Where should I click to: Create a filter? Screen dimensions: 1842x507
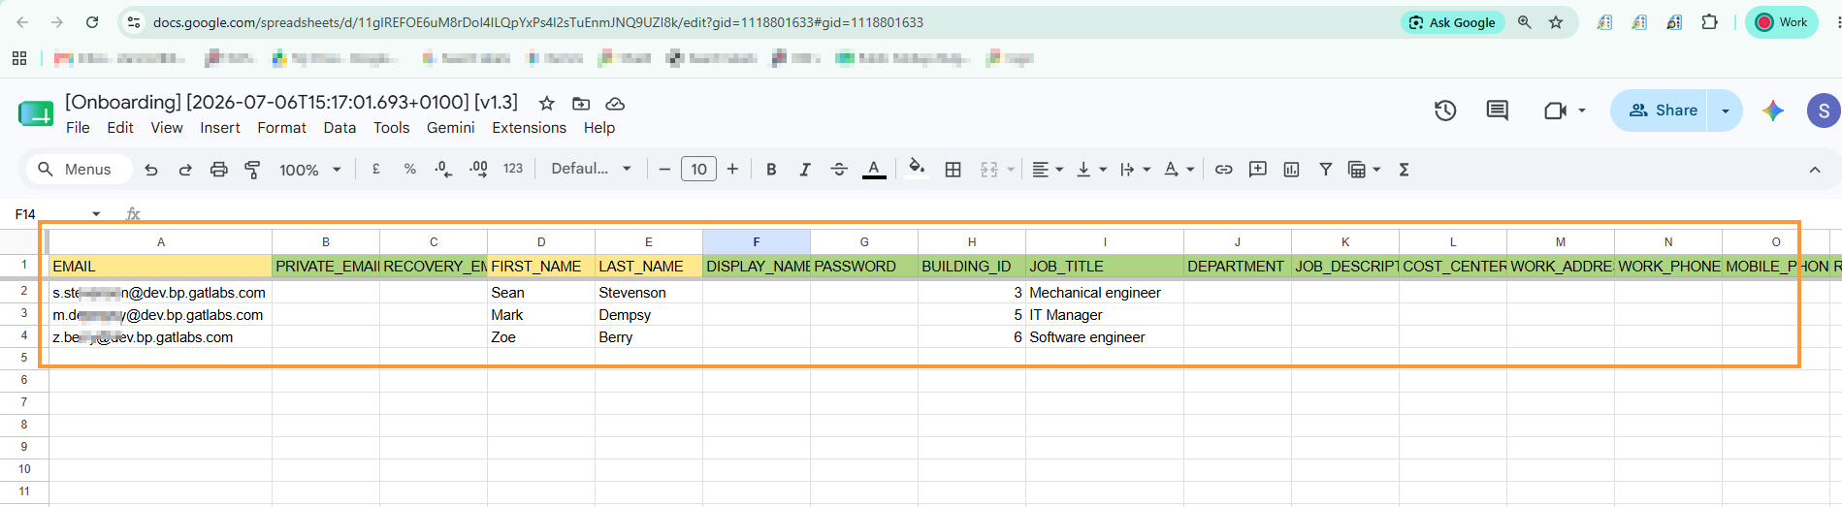(1325, 170)
